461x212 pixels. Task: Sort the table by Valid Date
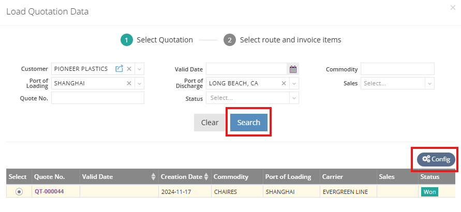coord(153,177)
